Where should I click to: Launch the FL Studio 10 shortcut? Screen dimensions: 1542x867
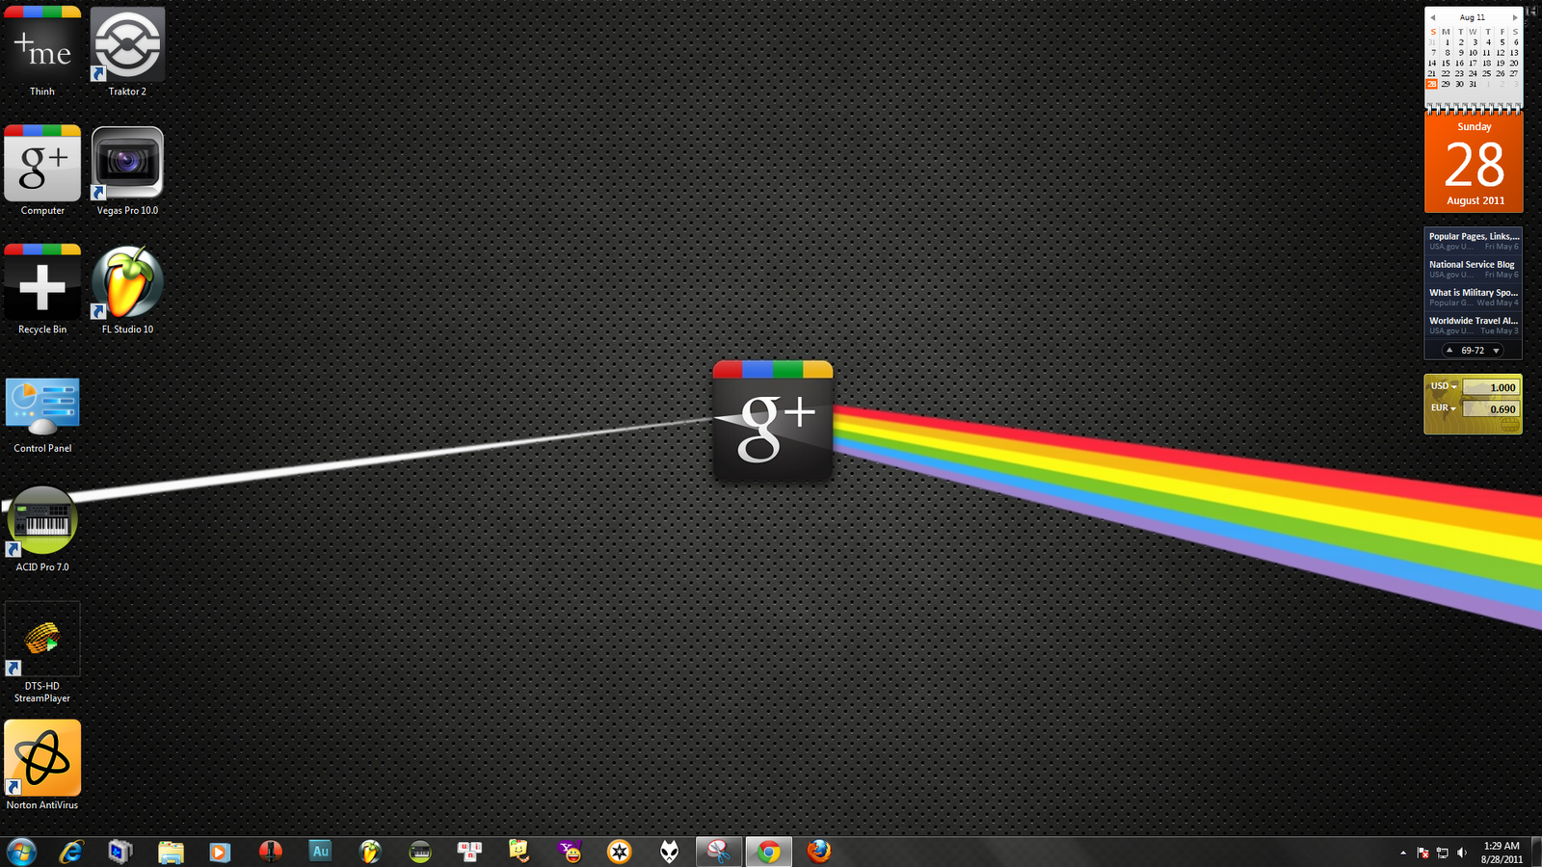(x=127, y=289)
